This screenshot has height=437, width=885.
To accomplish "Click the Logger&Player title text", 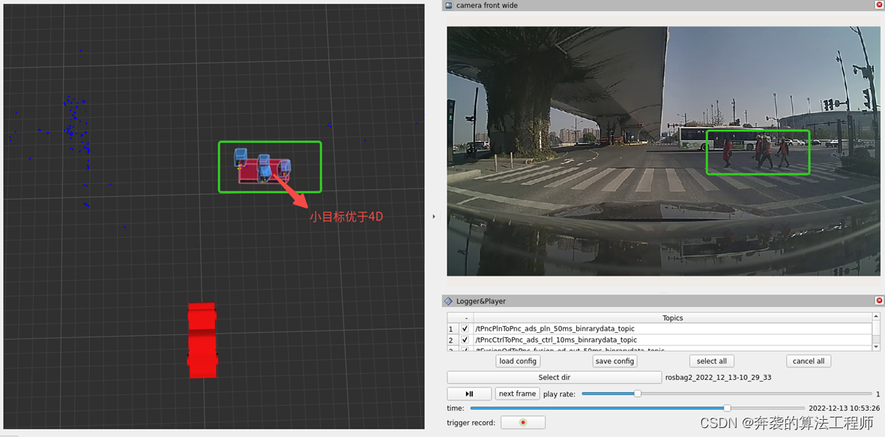I will (481, 301).
